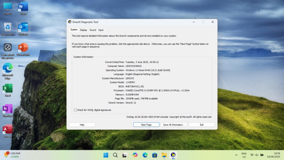Open This PC desktop icon
Screen dimensions: 284x160
(x=8, y=9)
